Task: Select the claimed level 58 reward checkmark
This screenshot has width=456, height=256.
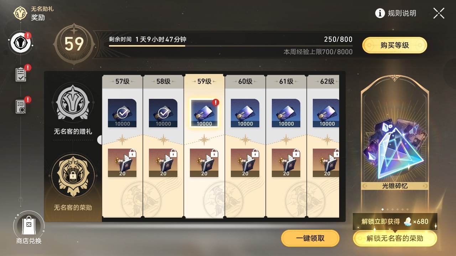Action: pos(163,113)
